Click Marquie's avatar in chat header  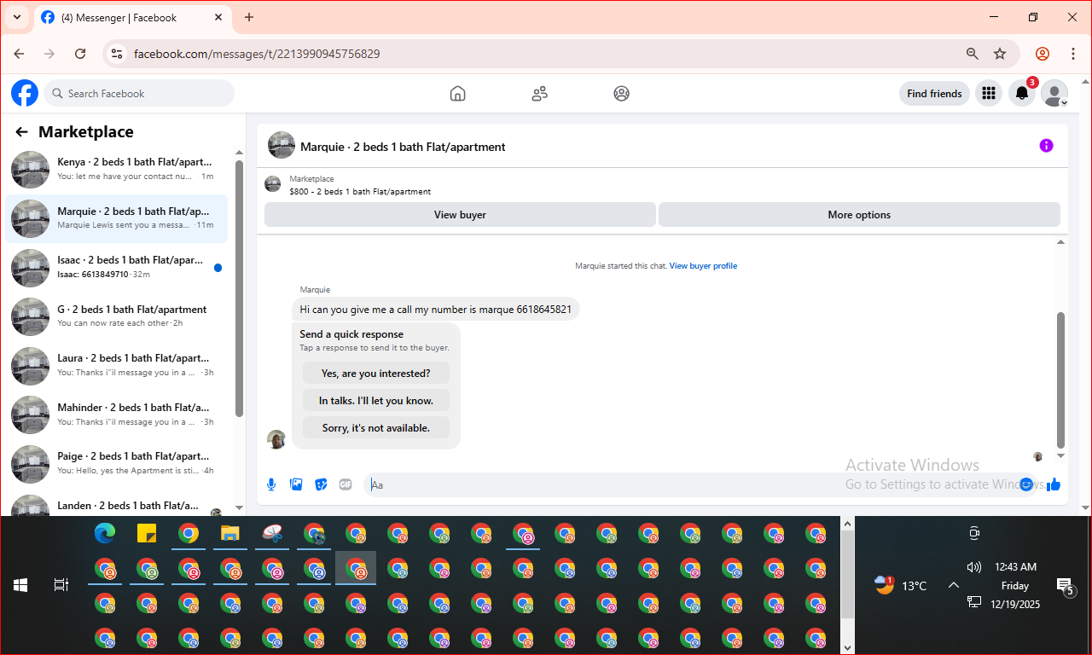point(282,146)
